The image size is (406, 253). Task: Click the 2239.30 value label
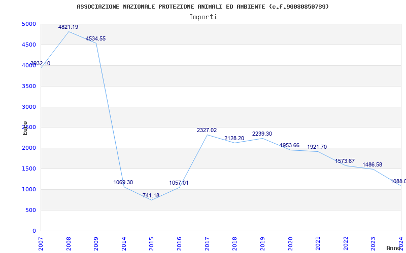click(262, 134)
